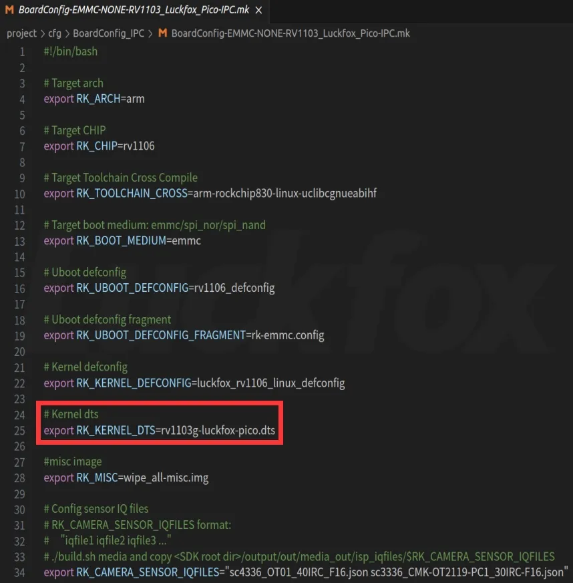Click the 'RK_TOOLCHAIN_CROSS' variable name
Viewport: 573px width, 583px height.
(x=132, y=194)
